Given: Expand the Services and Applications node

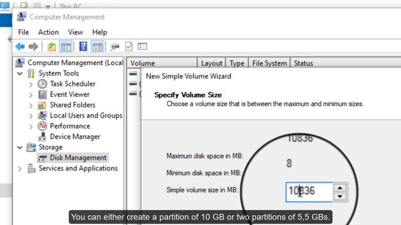Looking at the screenshot, I should pyautogui.click(x=19, y=169).
